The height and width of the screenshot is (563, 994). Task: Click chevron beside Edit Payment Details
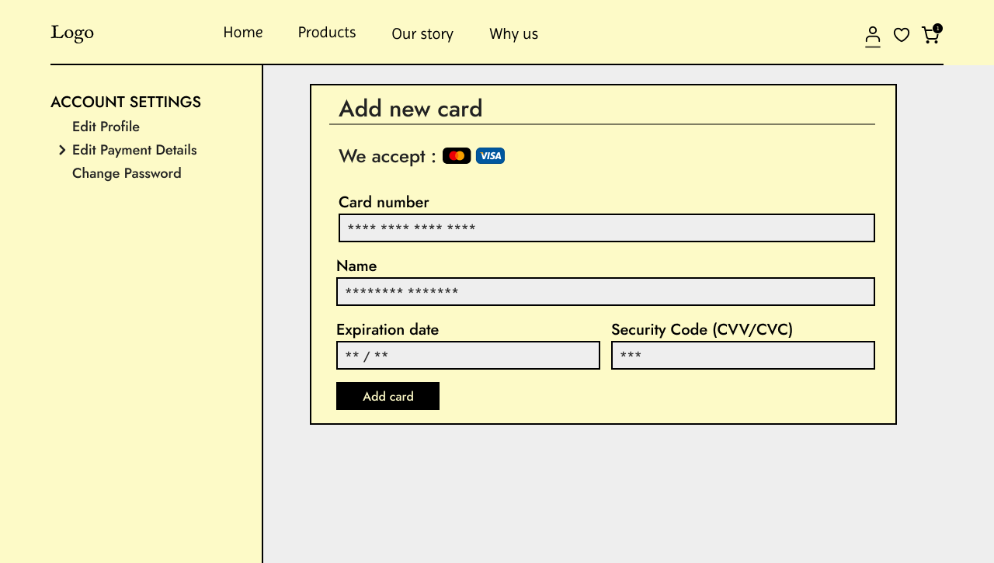tap(62, 150)
